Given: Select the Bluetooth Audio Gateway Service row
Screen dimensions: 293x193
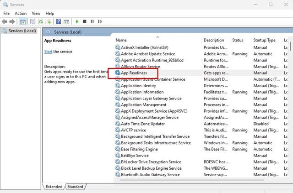Looking at the screenshot, I should [150, 175].
